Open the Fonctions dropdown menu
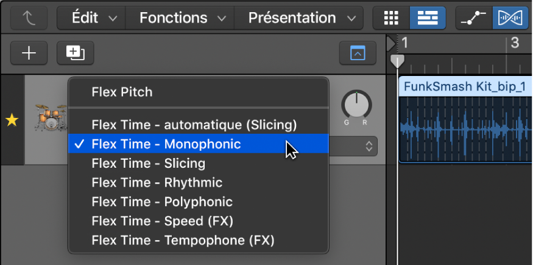The width and height of the screenshot is (533, 265). 180,18
